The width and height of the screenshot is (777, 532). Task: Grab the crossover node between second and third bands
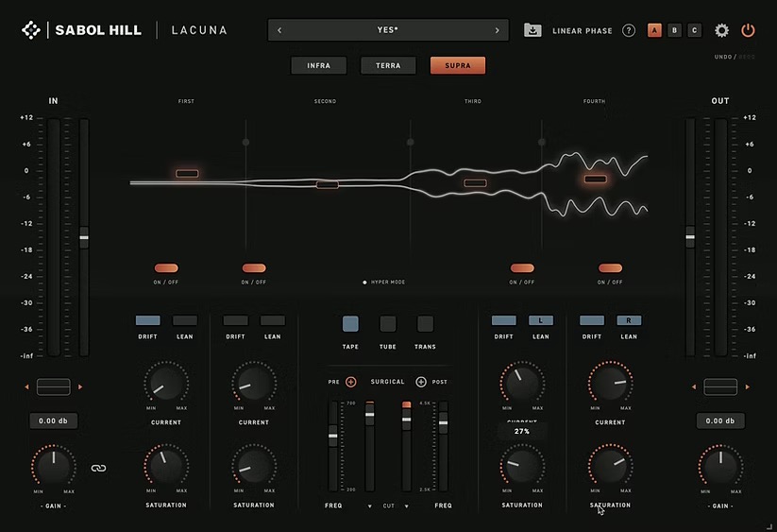pyautogui.click(x=411, y=143)
